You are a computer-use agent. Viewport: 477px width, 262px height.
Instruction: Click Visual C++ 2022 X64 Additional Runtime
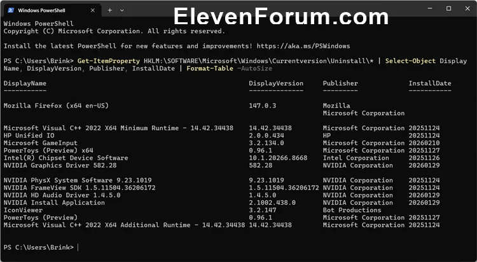[124, 225]
